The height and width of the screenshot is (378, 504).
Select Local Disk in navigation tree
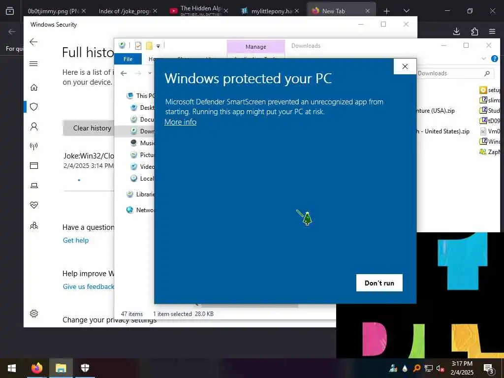[x=142, y=178]
